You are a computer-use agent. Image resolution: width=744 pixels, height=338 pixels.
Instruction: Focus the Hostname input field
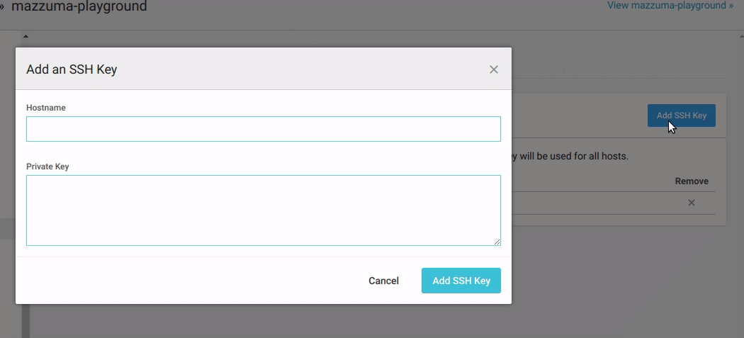[x=263, y=129]
